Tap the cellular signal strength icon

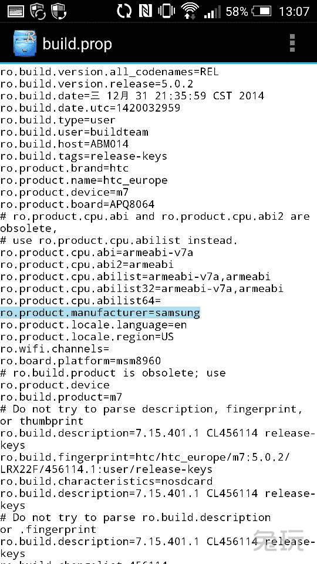pyautogui.click(x=213, y=12)
